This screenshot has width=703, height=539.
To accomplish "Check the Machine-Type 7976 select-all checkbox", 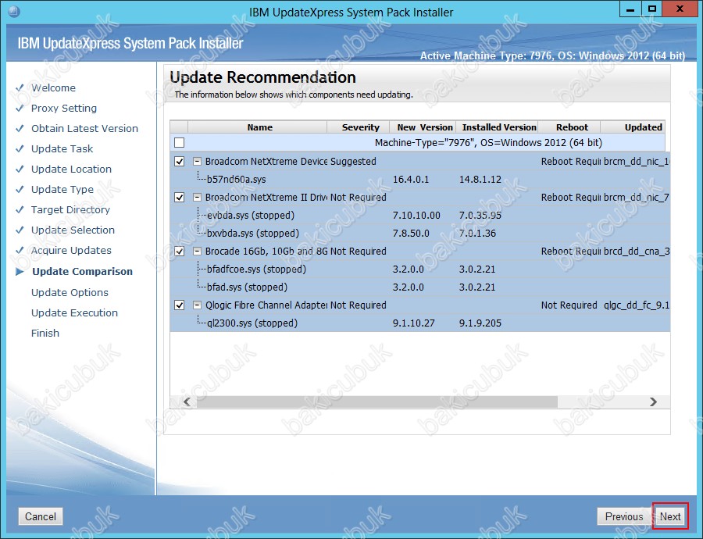I will coord(180,143).
